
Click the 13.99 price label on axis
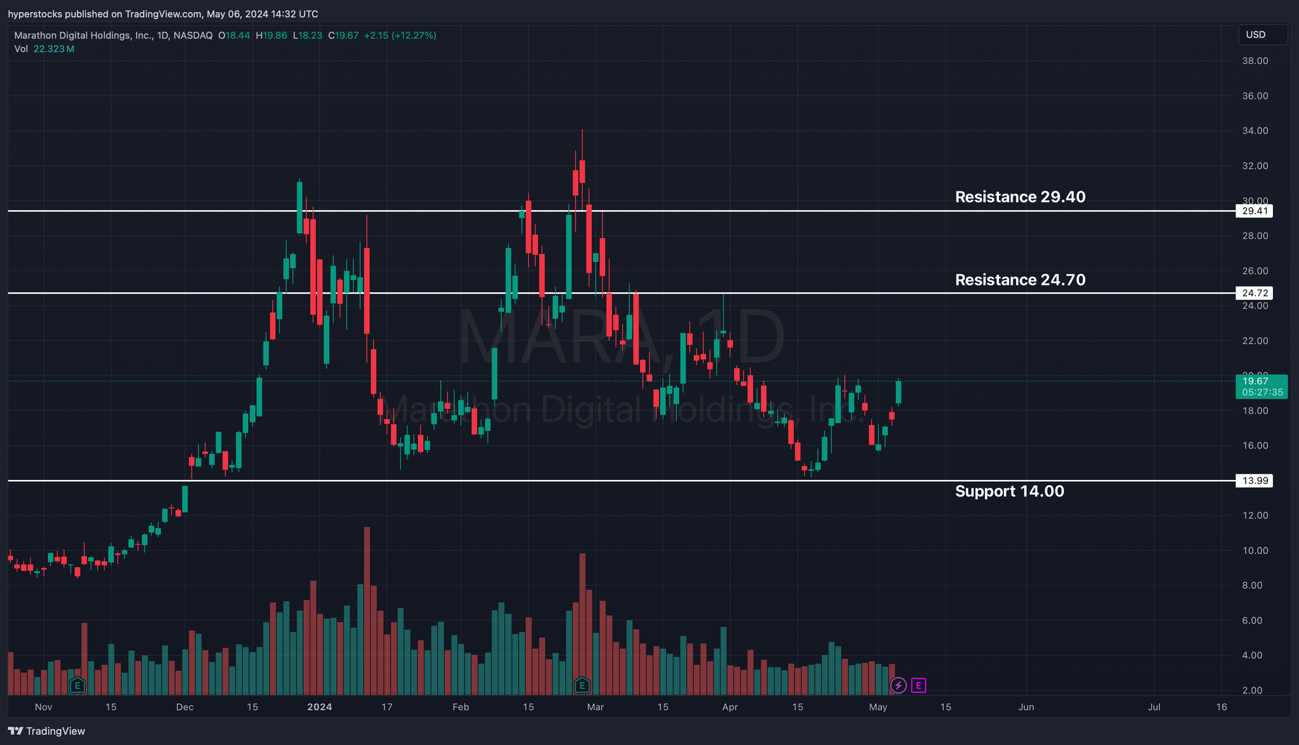[x=1254, y=481]
